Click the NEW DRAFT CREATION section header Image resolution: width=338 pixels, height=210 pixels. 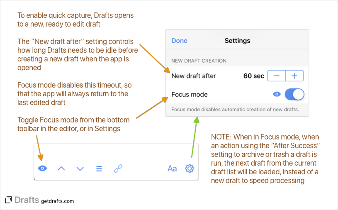(199, 61)
